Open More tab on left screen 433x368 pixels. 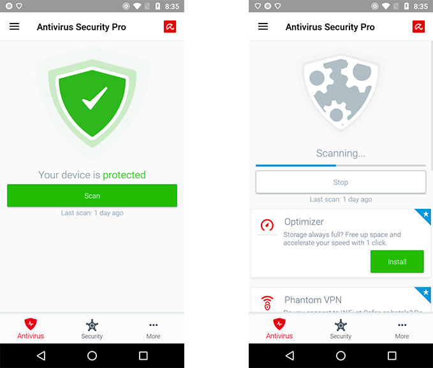pos(153,329)
